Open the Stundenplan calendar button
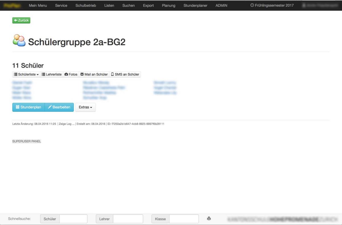The width and height of the screenshot is (342, 225). click(28, 107)
